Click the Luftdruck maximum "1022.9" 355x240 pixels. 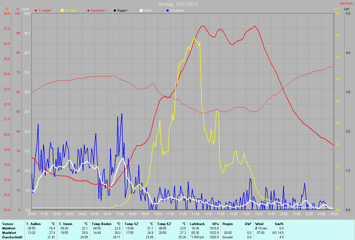(214, 233)
